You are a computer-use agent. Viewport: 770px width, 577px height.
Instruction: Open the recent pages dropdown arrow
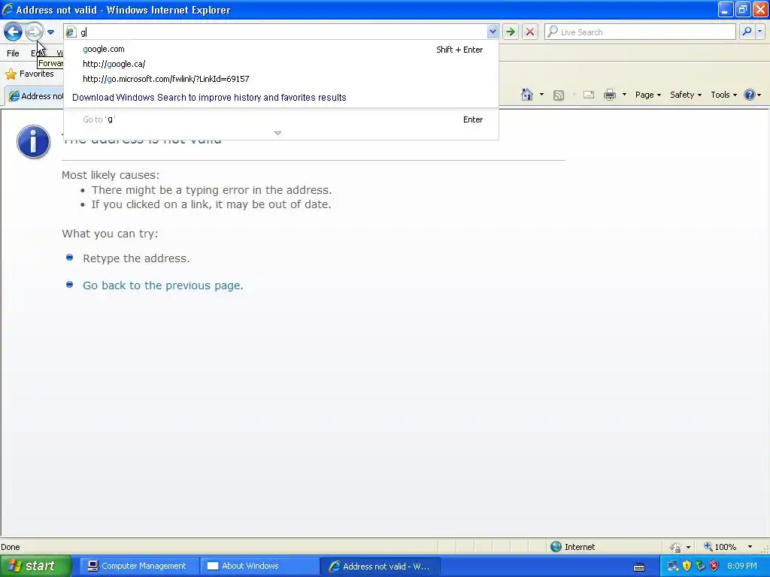(50, 32)
